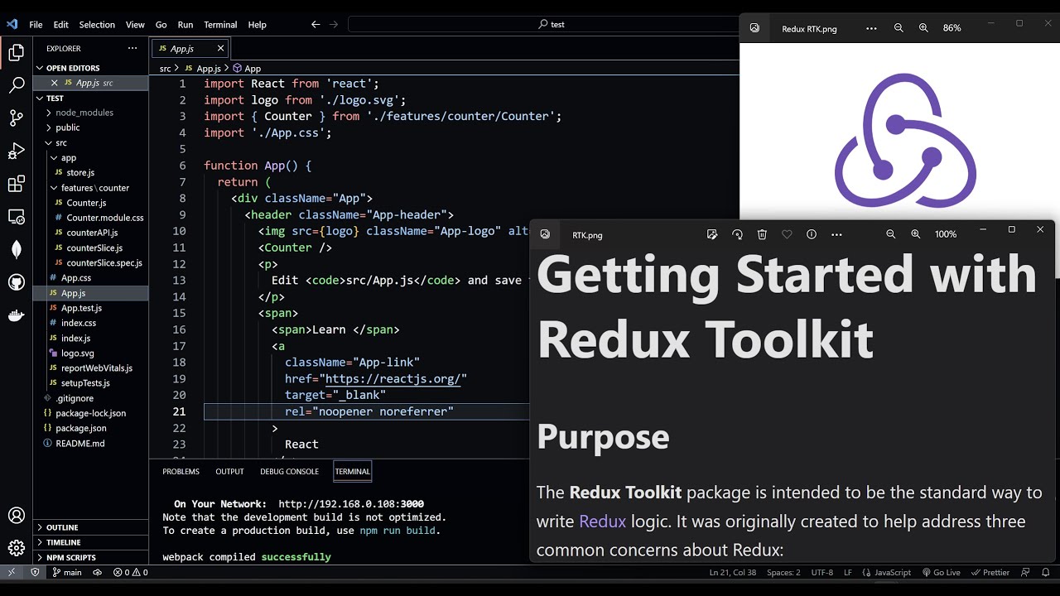This screenshot has height=596, width=1060.
Task: Expand the Timeline section
Action: (63, 542)
